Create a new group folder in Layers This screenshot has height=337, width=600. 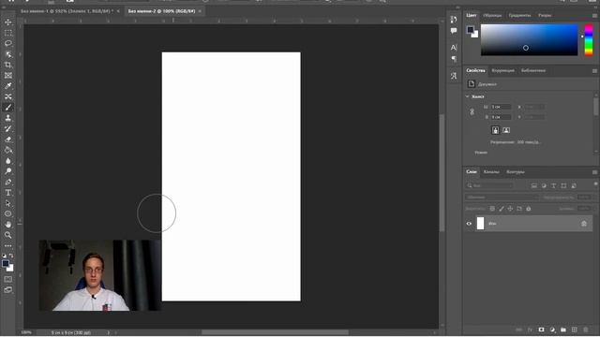tap(563, 330)
